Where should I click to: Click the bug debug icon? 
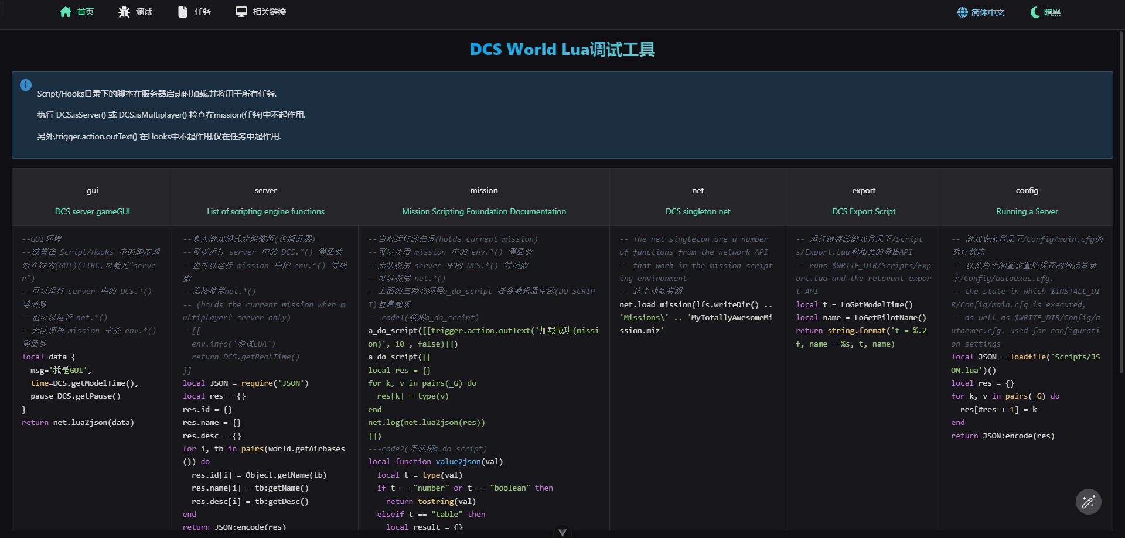click(124, 12)
